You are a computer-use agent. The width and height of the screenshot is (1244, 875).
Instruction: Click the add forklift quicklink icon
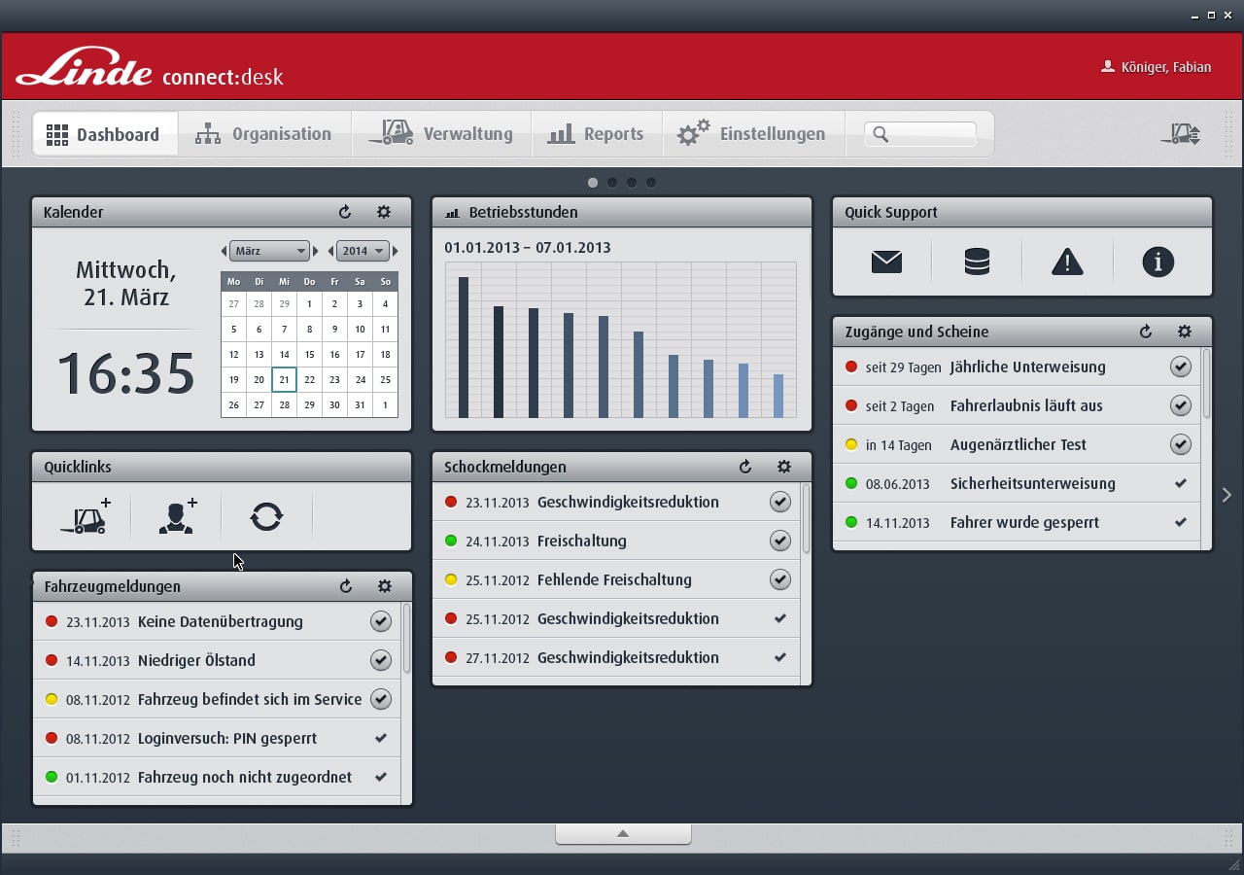tap(86, 516)
